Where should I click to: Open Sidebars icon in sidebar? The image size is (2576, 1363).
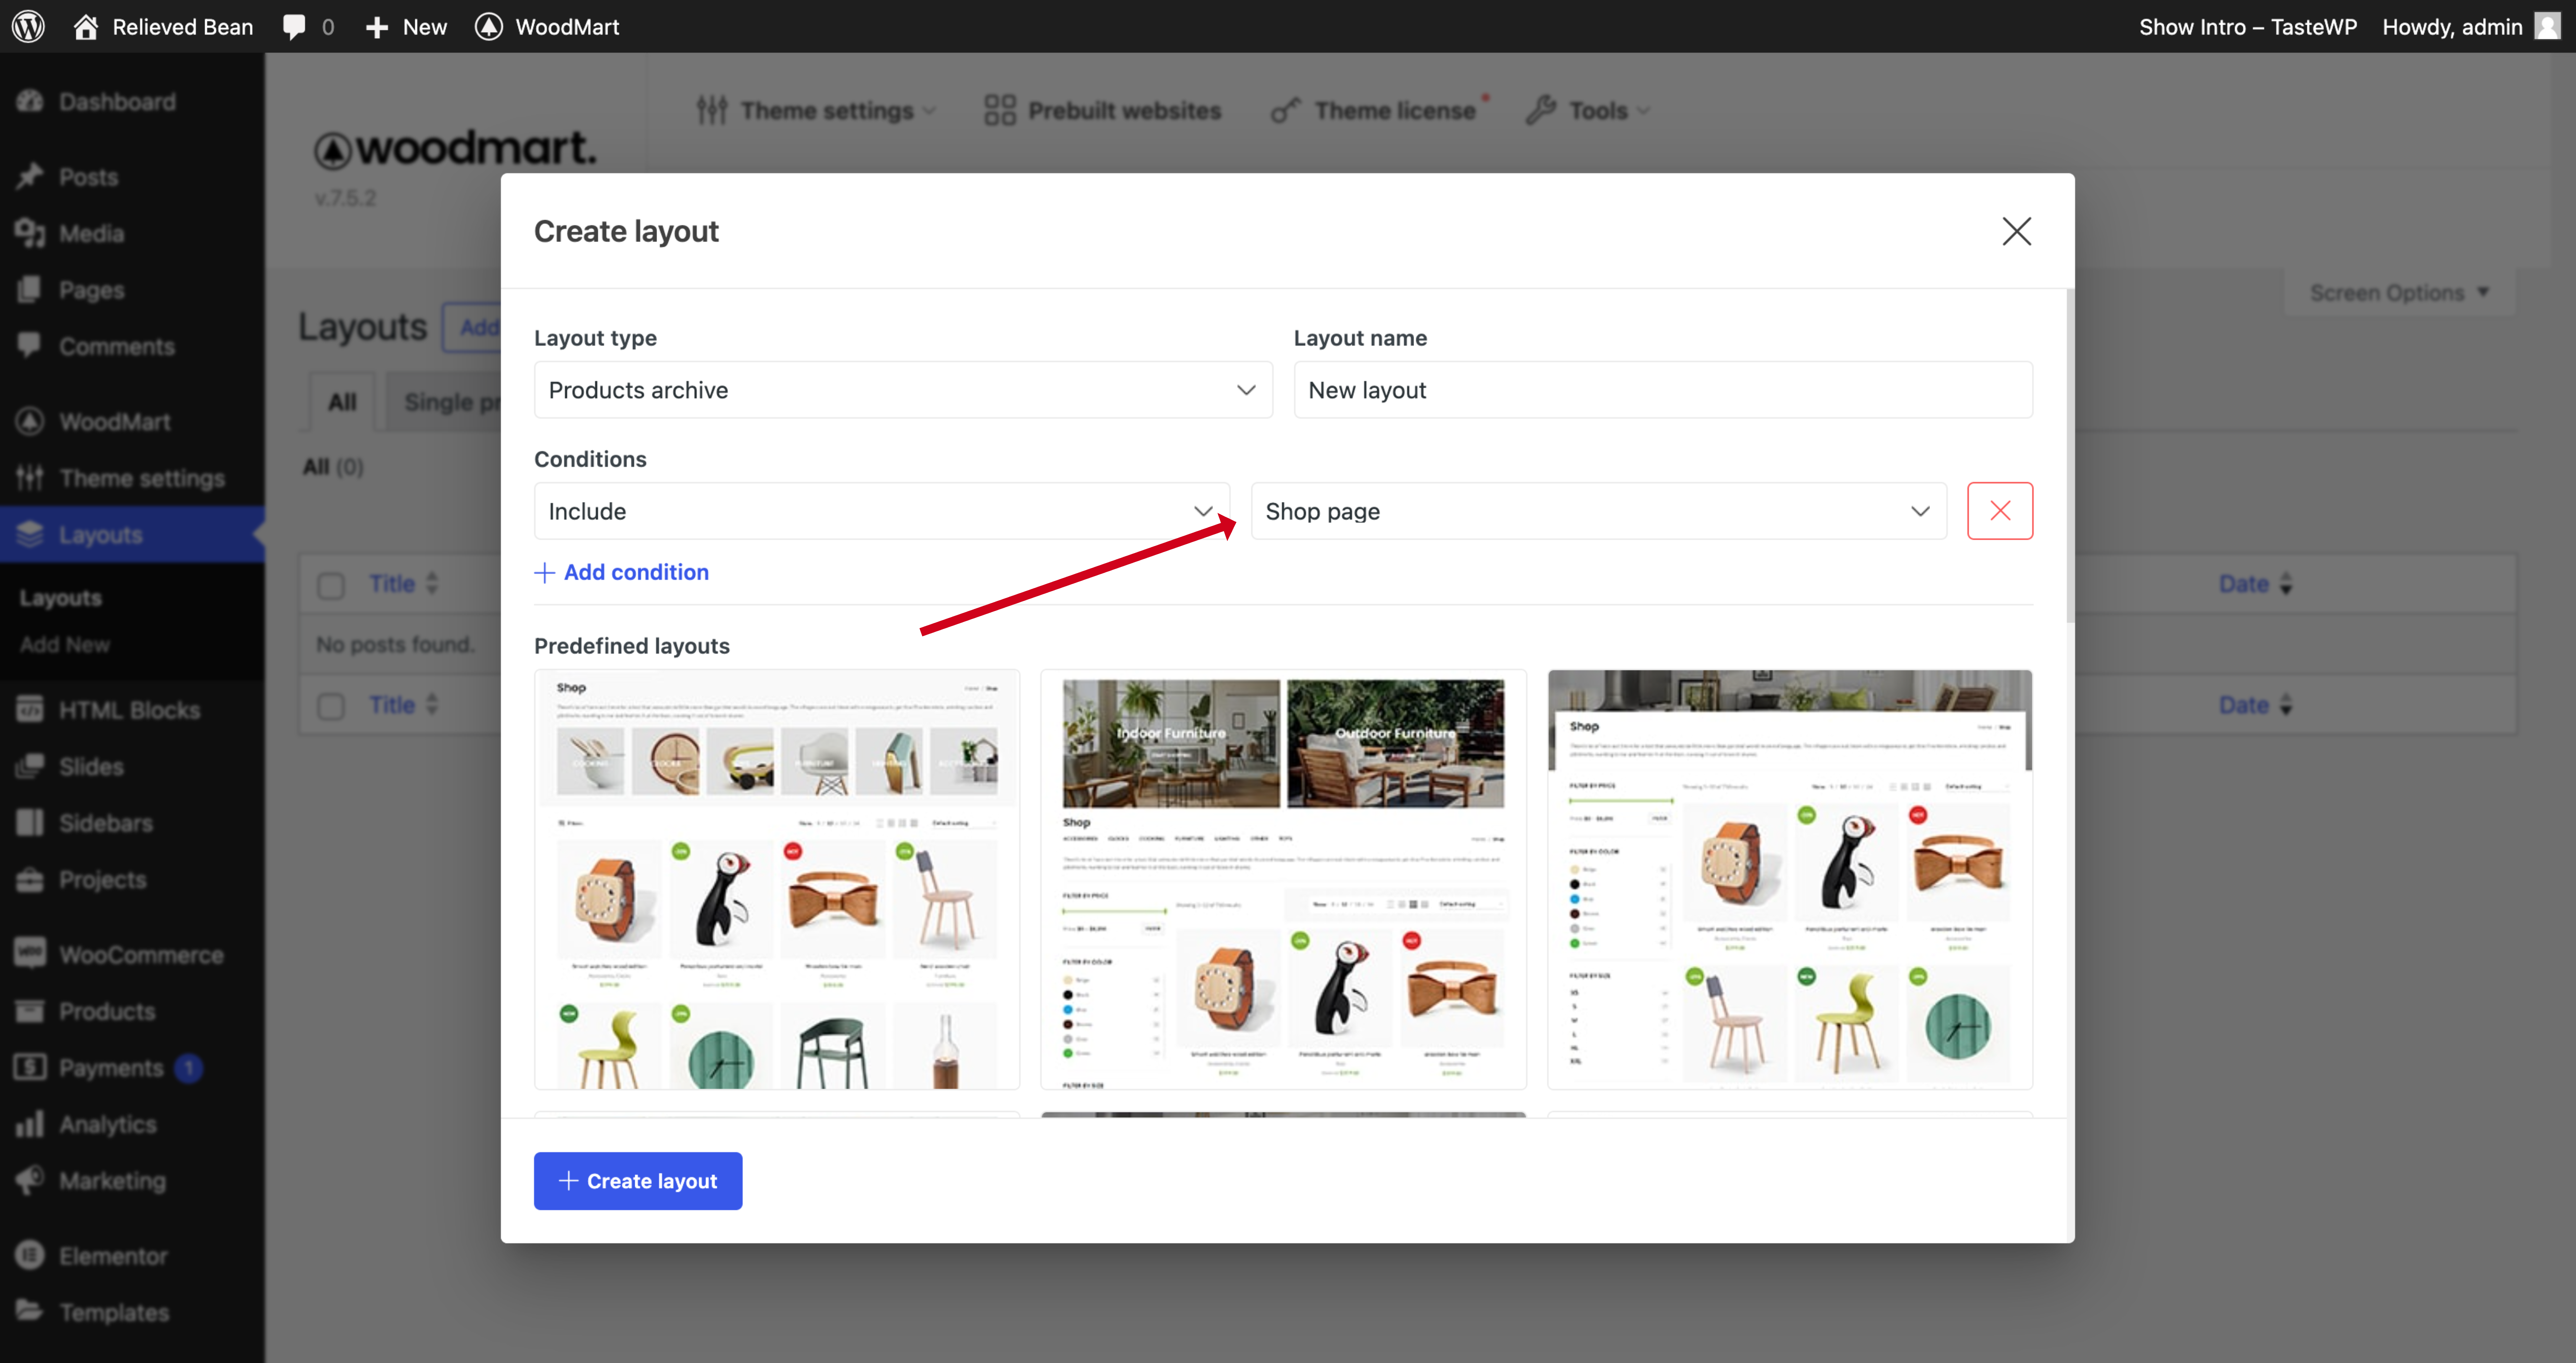[x=30, y=823]
